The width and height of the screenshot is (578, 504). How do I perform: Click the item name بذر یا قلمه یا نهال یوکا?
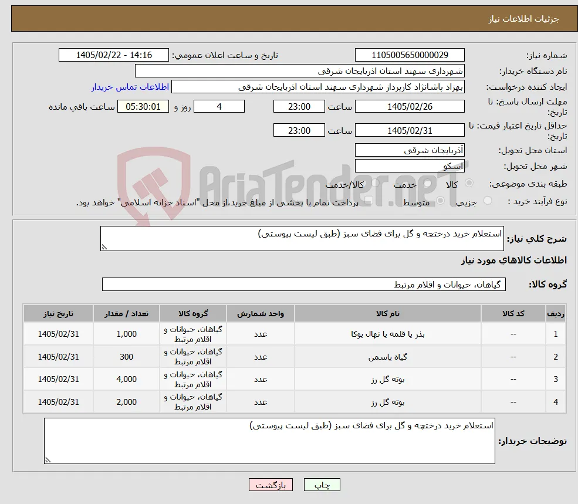(387, 334)
